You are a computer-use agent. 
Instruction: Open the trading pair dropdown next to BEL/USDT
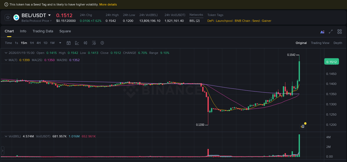(x=49, y=15)
